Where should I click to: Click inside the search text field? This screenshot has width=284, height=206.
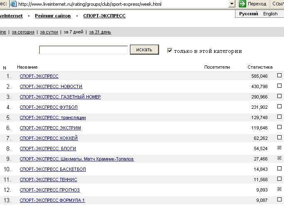(x=83, y=50)
